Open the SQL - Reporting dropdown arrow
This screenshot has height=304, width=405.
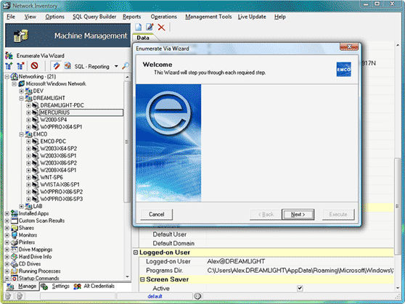click(x=116, y=66)
